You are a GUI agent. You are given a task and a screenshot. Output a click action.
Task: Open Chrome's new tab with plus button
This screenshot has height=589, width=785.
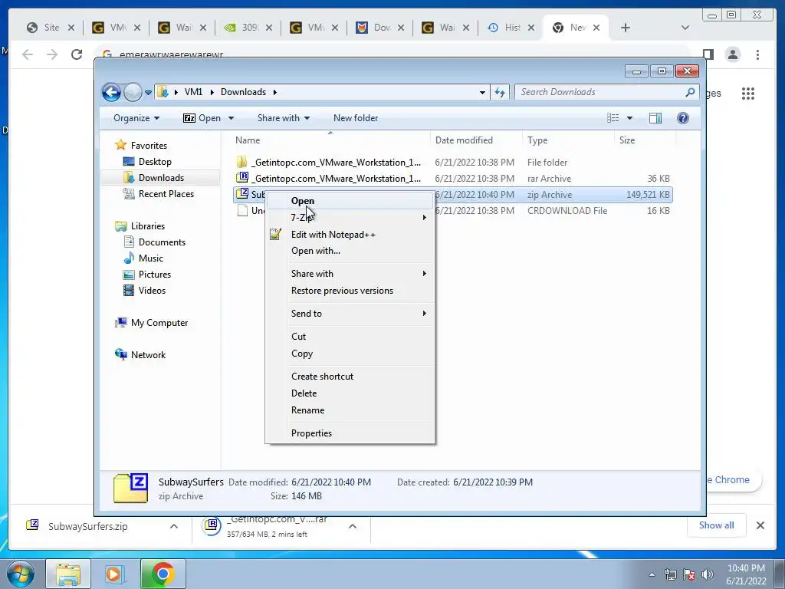pyautogui.click(x=626, y=28)
